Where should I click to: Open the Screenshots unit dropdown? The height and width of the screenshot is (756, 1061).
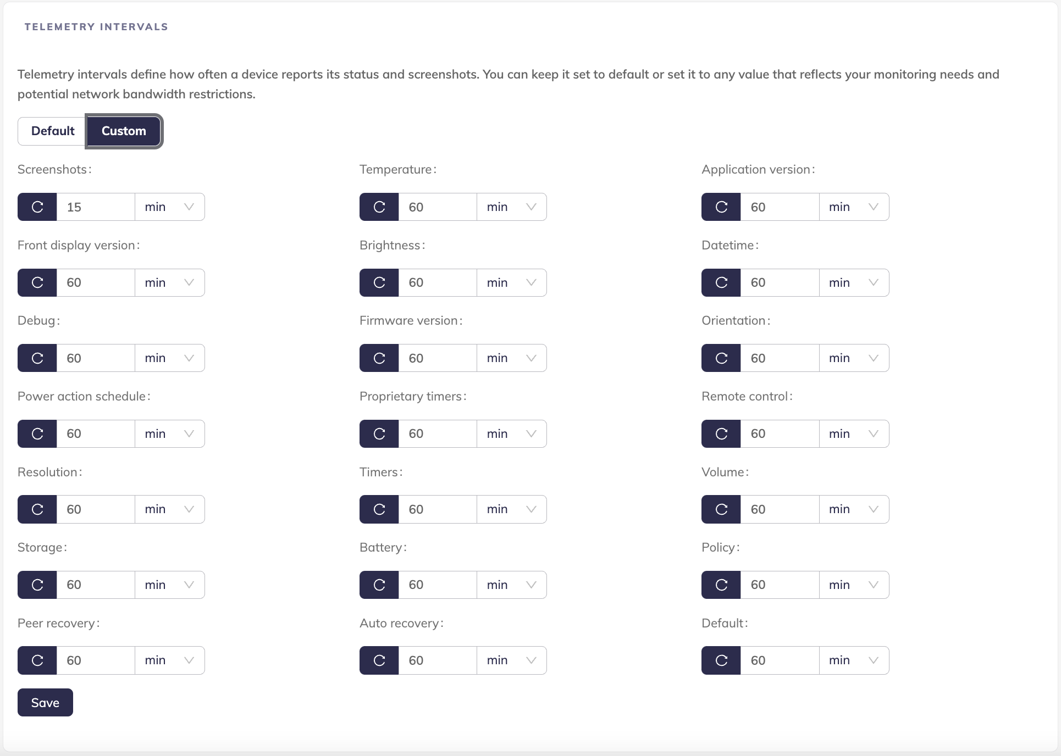coord(169,207)
